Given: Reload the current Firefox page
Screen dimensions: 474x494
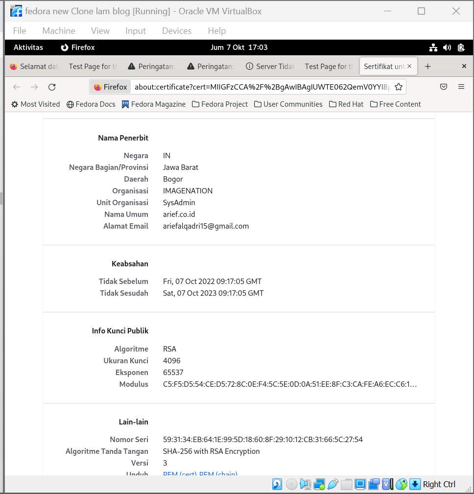Looking at the screenshot, I should [52, 87].
